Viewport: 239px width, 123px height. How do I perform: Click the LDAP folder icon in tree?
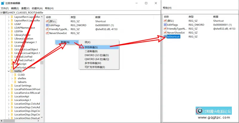coord(12,24)
